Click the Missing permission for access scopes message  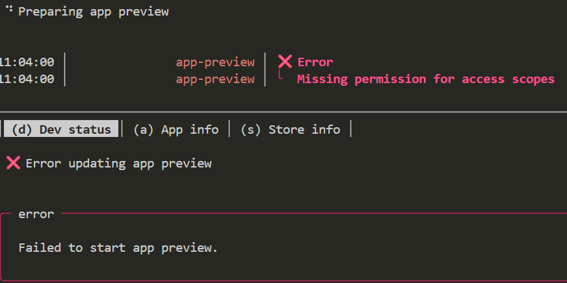426,79
